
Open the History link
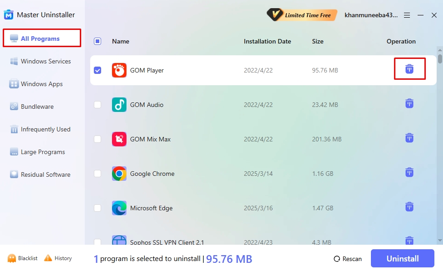[63, 258]
